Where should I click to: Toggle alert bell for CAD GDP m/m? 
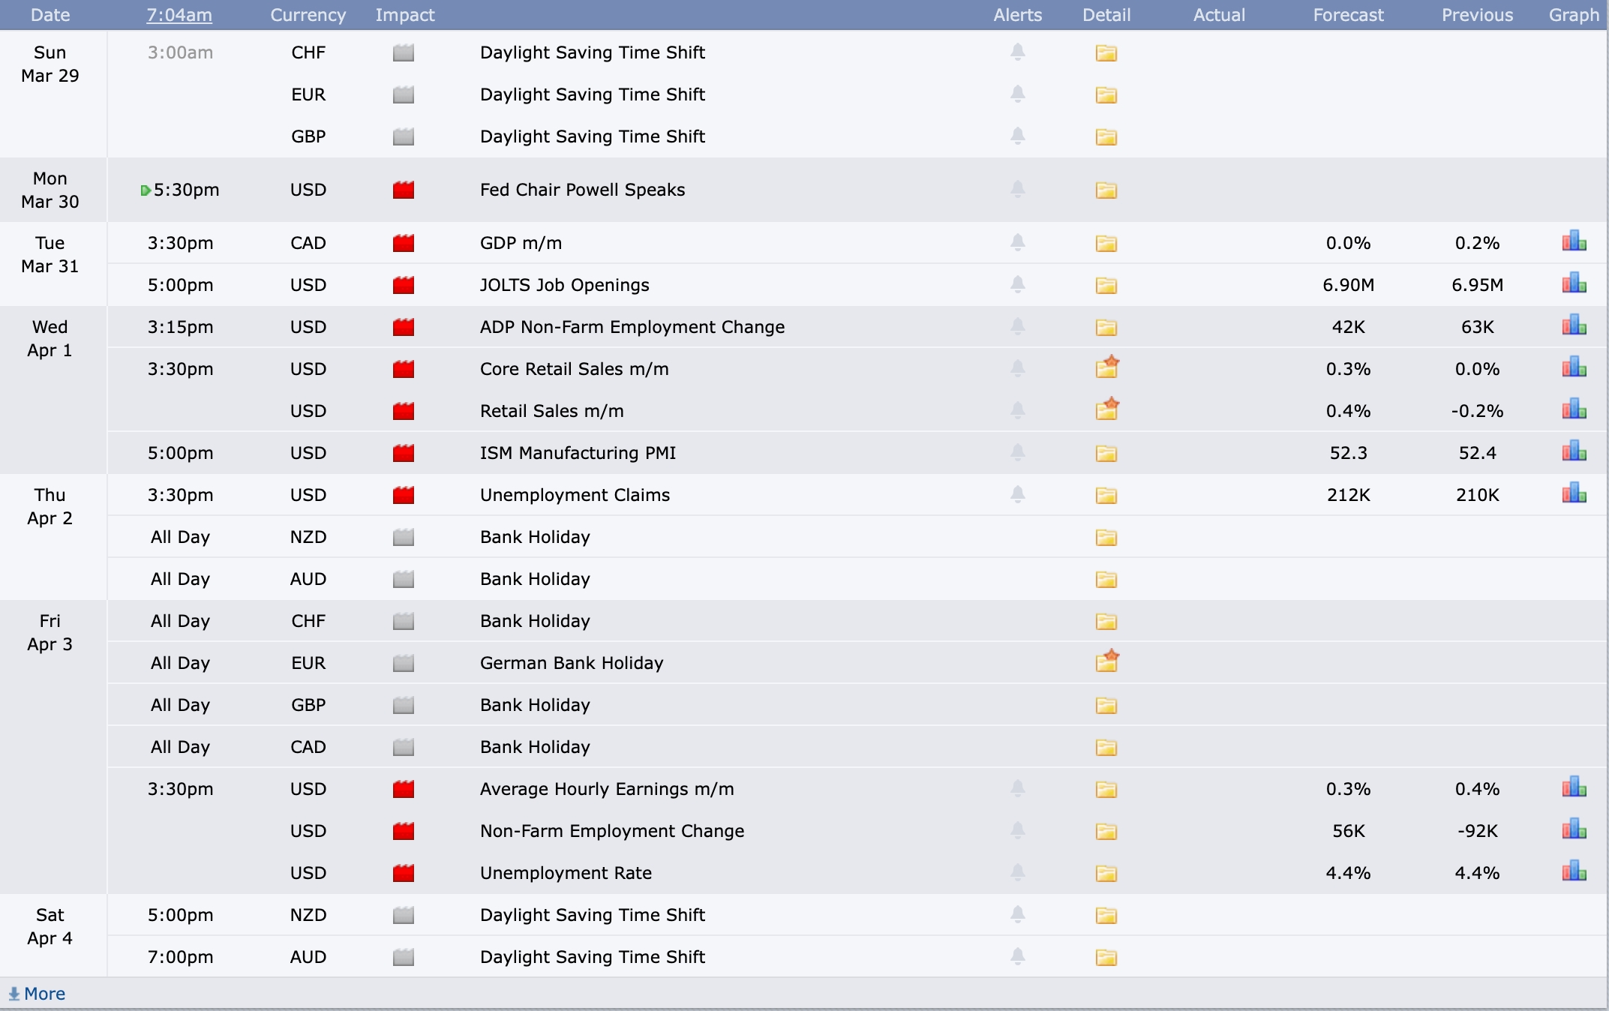(1017, 242)
